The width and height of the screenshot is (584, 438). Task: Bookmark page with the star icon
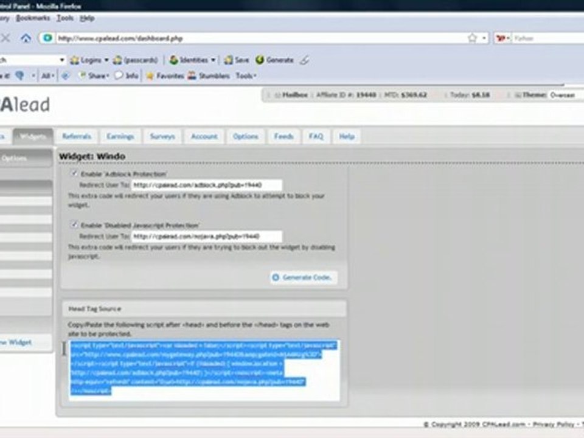472,38
